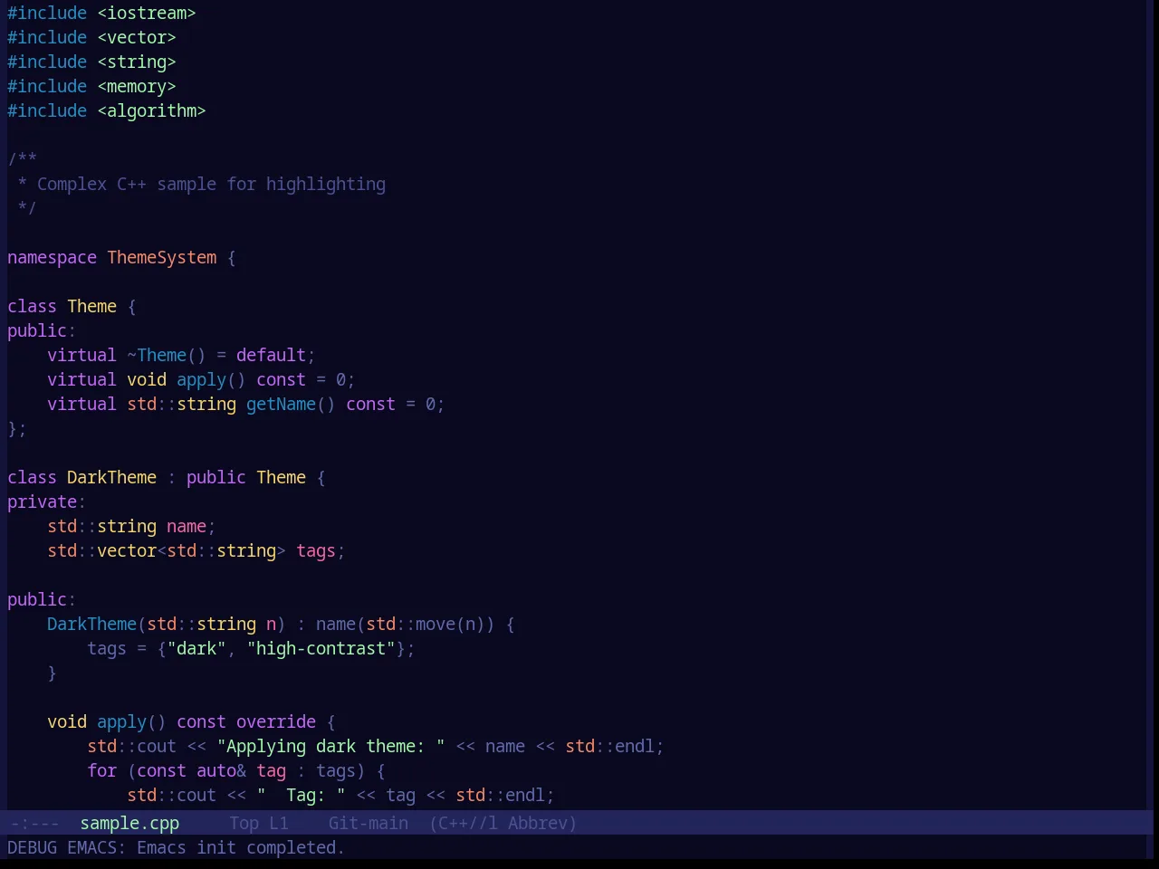Place cursor on '#include <memory>' line

[91, 87]
